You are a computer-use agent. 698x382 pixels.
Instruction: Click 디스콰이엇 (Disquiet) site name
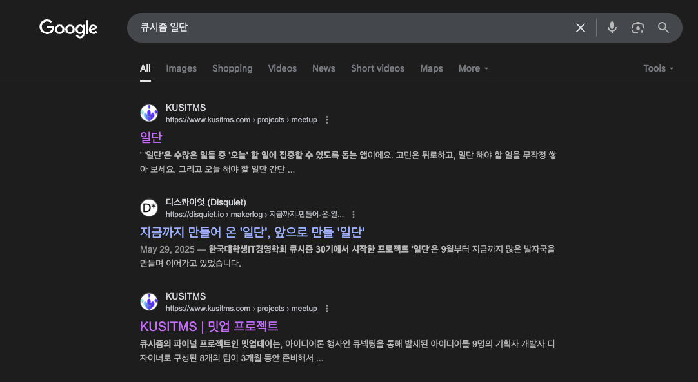[x=206, y=202]
